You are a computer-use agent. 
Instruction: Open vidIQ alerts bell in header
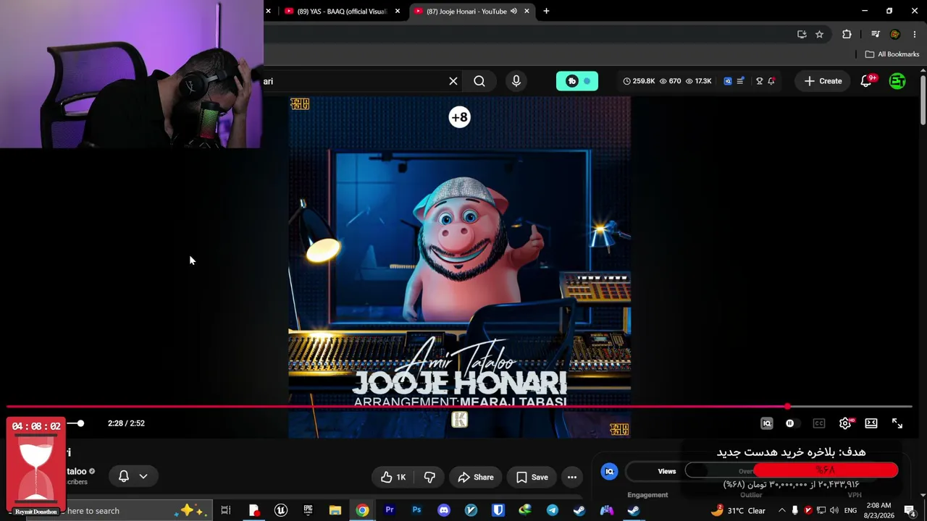click(x=771, y=81)
